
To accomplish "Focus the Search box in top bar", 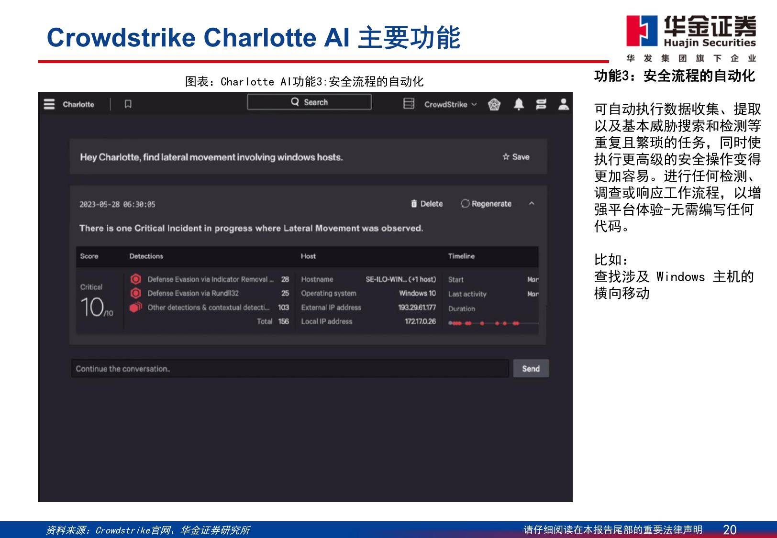I will pyautogui.click(x=309, y=102).
